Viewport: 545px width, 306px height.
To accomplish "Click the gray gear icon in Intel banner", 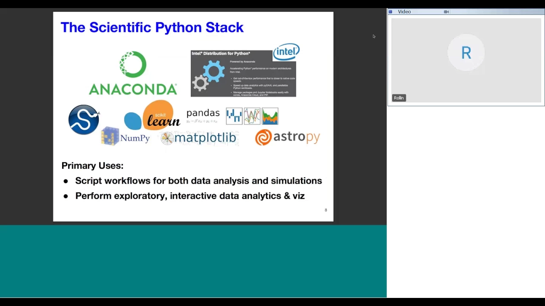I will pyautogui.click(x=200, y=83).
